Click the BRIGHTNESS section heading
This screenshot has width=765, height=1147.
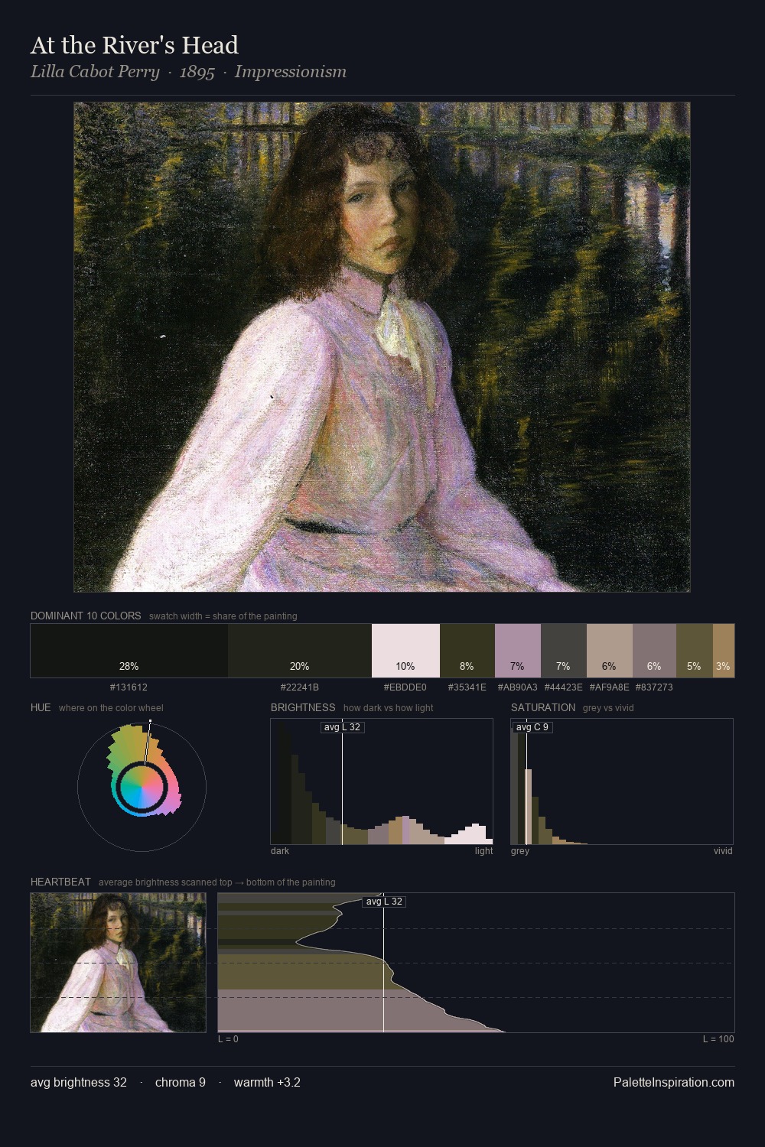pyautogui.click(x=303, y=707)
